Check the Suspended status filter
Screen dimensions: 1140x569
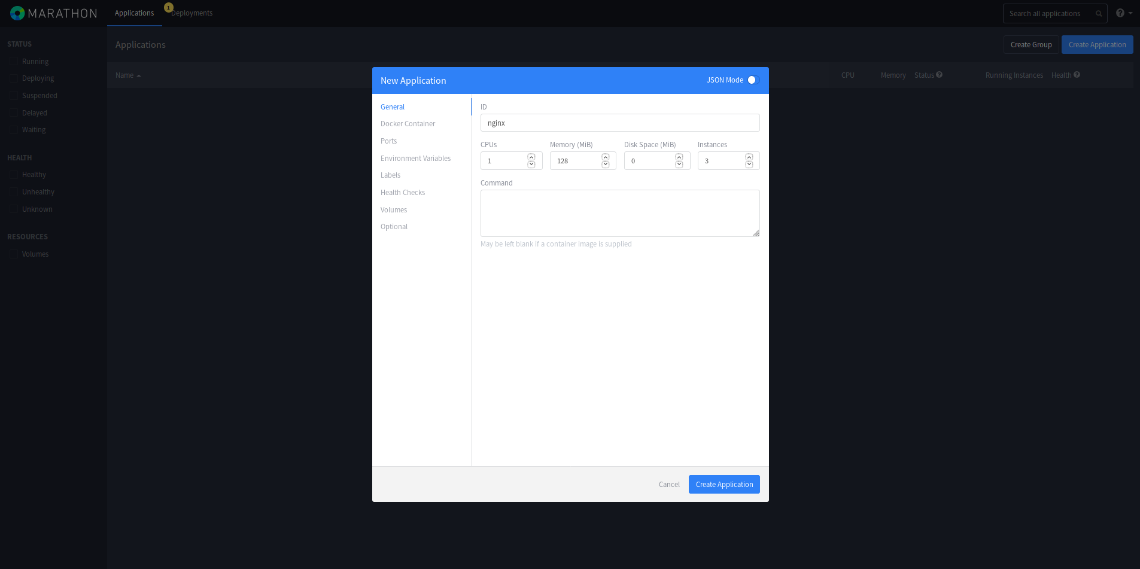pyautogui.click(x=14, y=96)
